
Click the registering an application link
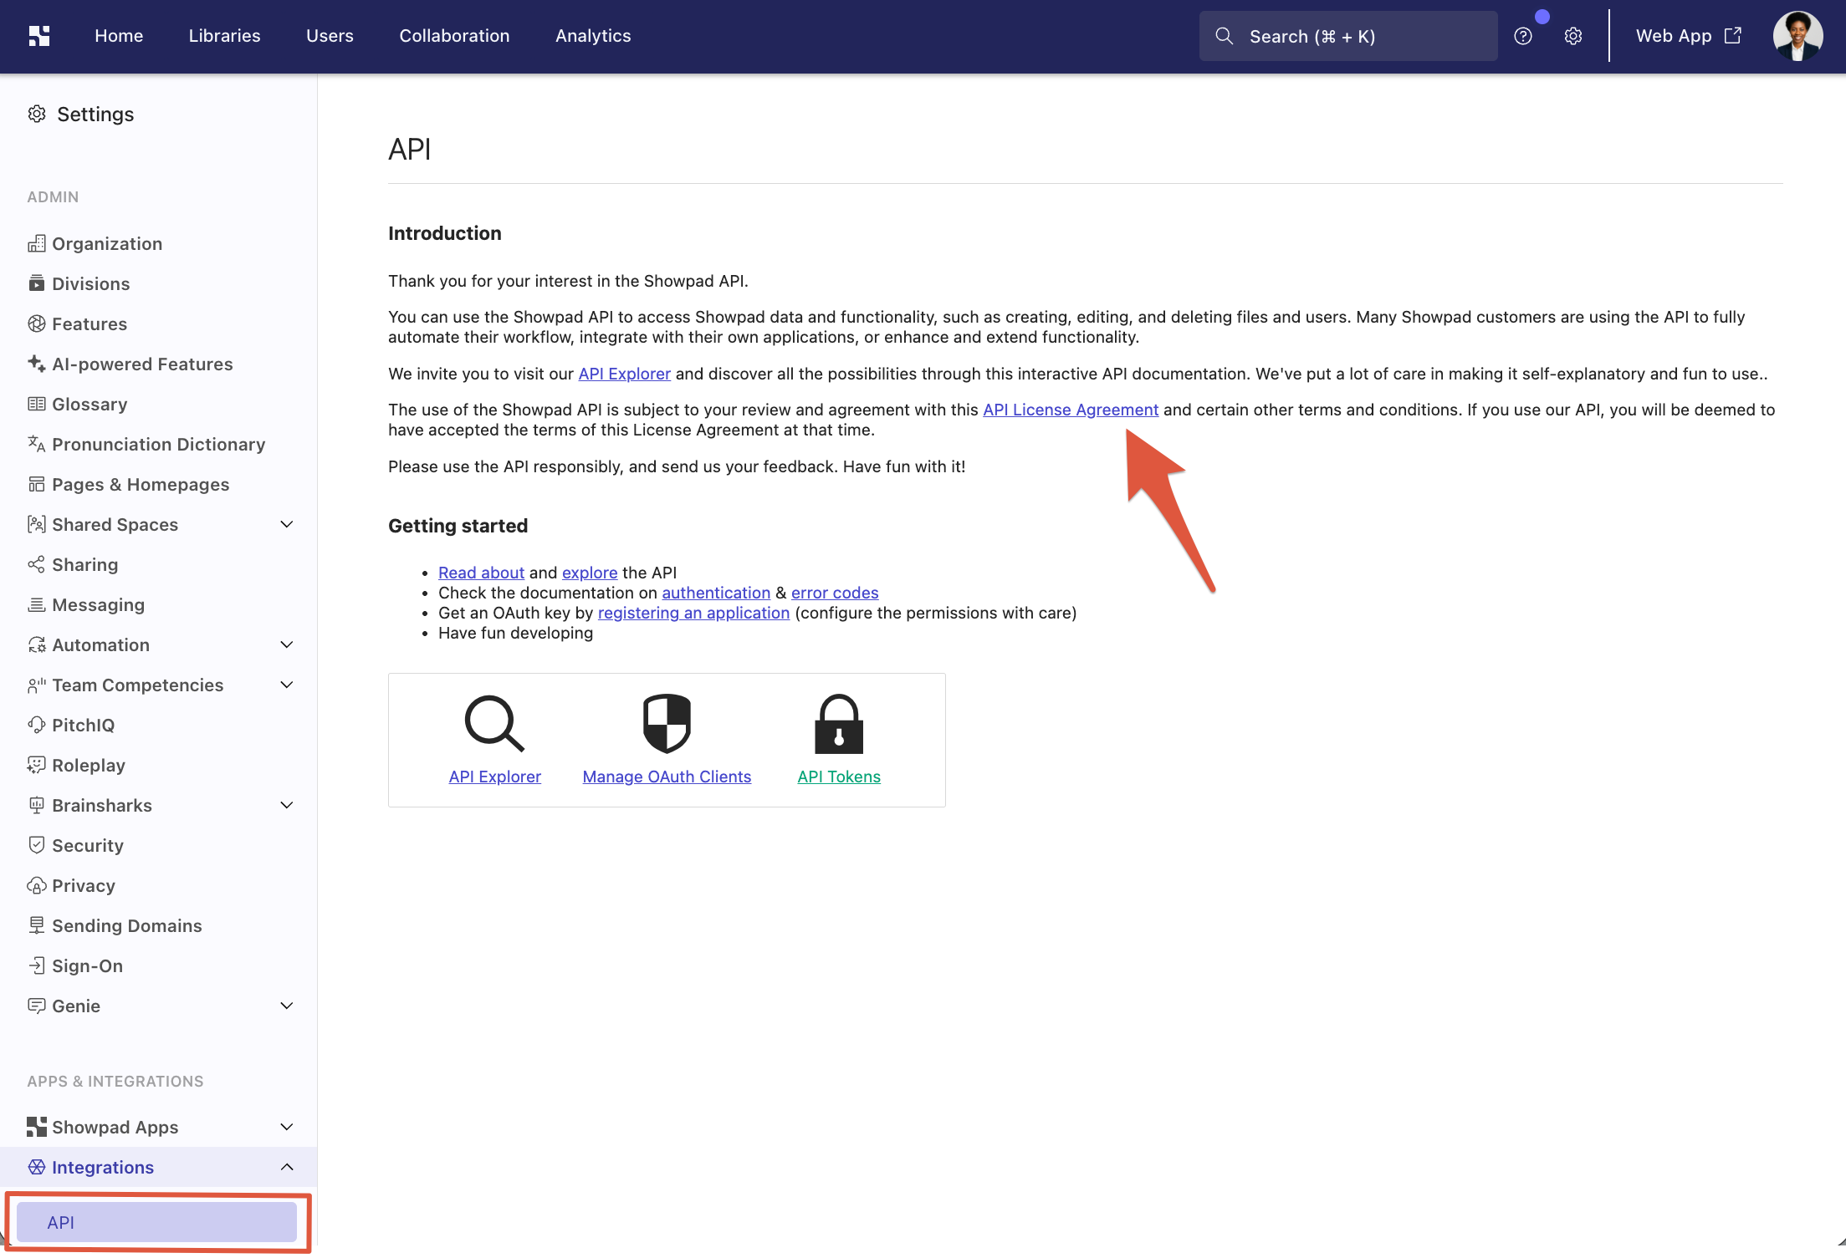click(x=693, y=613)
